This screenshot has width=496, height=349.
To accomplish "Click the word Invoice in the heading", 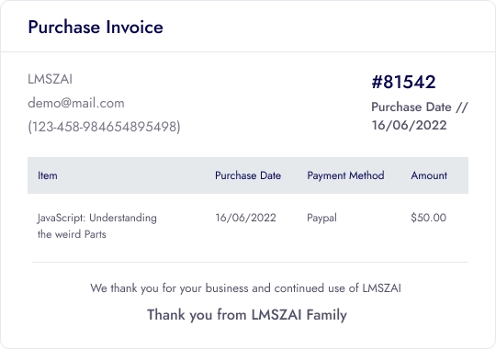I will pos(134,28).
